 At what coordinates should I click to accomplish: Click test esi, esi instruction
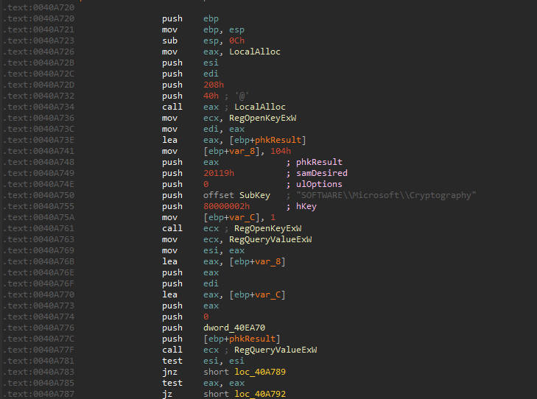click(203, 361)
